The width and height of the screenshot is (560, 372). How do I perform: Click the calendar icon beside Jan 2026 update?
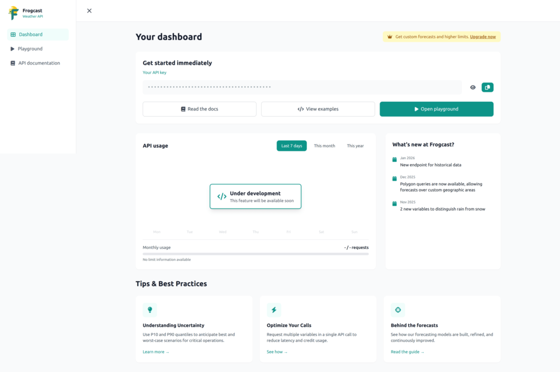(x=394, y=159)
